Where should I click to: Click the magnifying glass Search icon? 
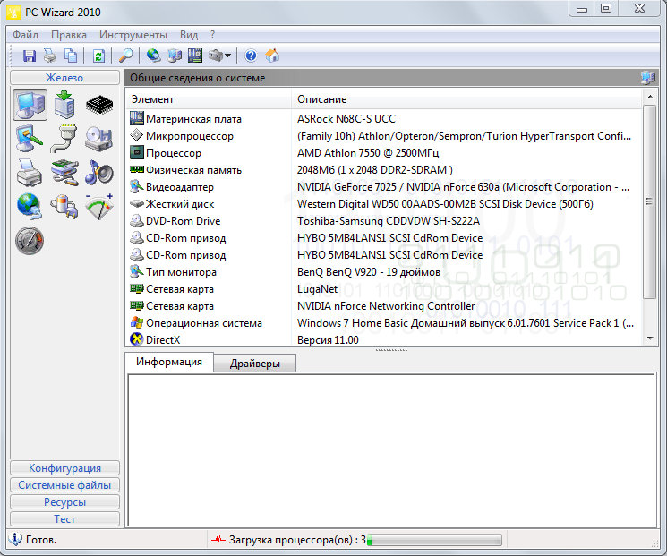point(126,56)
